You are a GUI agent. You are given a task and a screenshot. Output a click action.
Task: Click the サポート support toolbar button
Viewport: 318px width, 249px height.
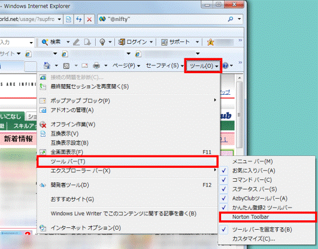click(x=176, y=42)
